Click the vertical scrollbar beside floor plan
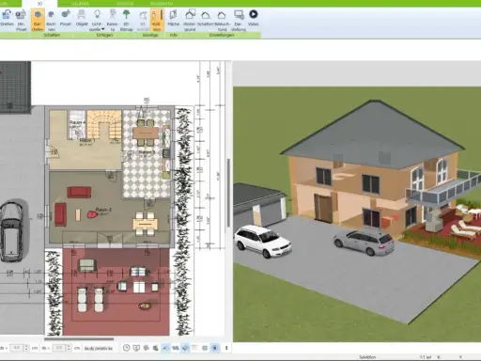 click(228, 193)
